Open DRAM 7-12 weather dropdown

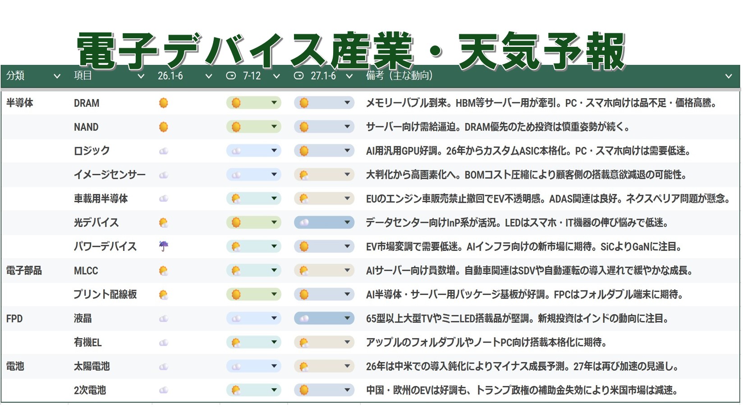254,103
